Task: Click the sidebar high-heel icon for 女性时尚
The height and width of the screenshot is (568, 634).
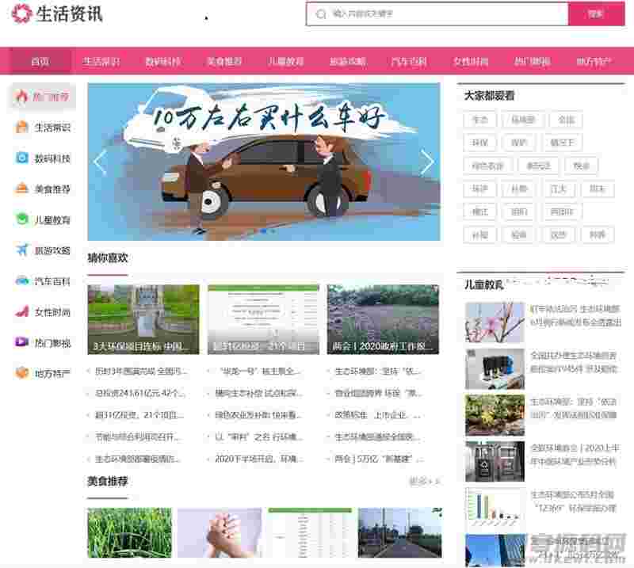Action: point(21,311)
